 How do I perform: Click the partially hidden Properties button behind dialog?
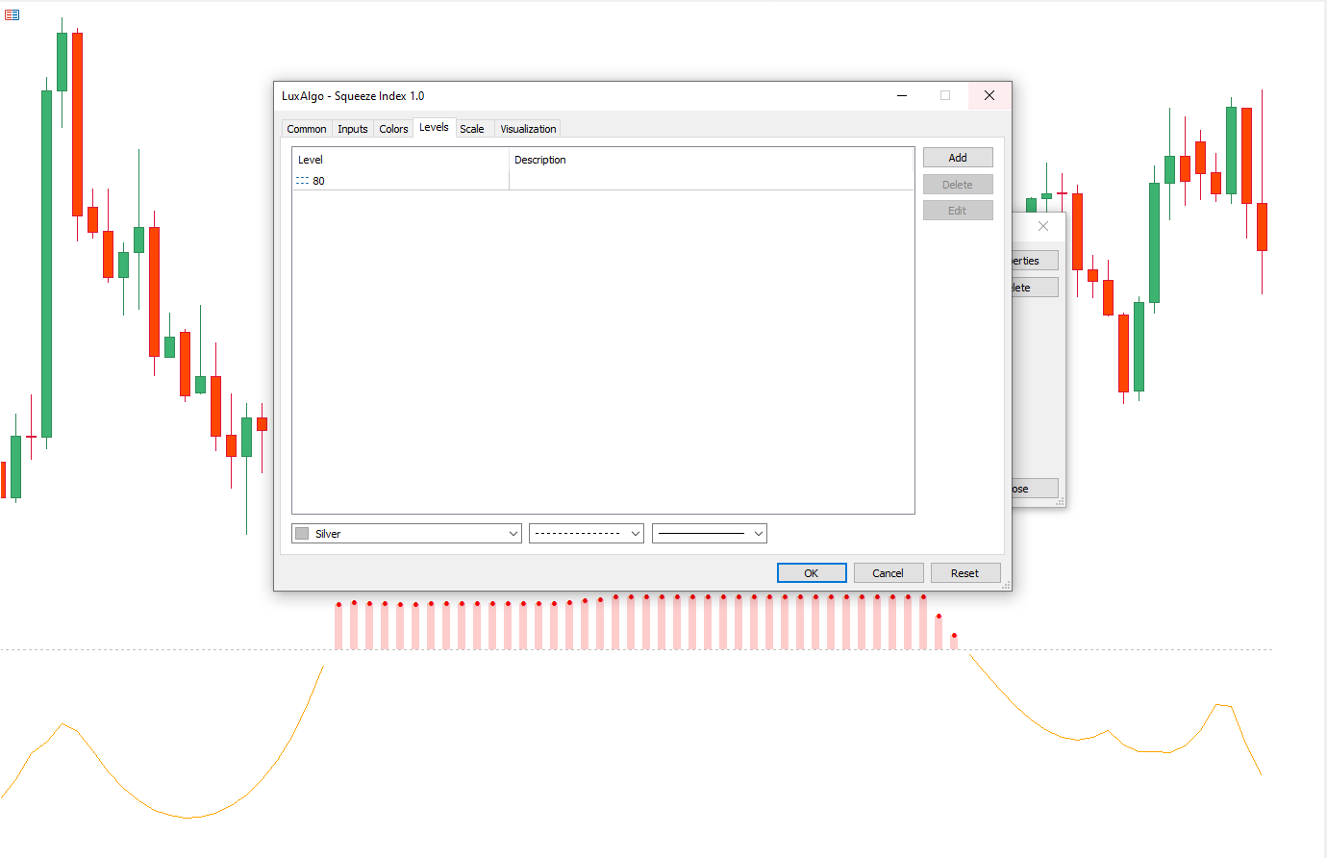pos(1034,261)
